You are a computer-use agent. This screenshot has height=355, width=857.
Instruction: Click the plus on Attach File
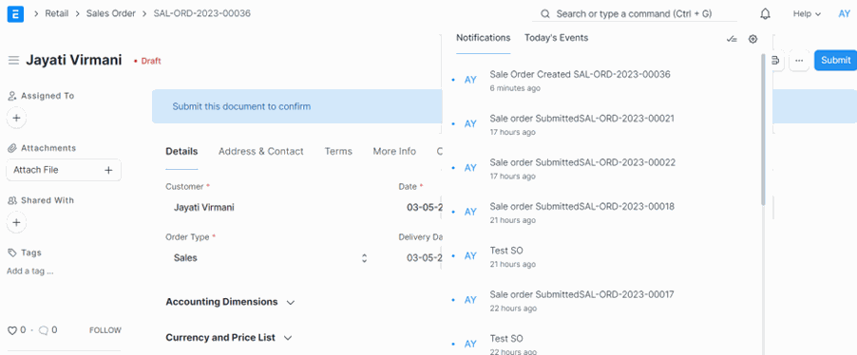[x=108, y=171]
